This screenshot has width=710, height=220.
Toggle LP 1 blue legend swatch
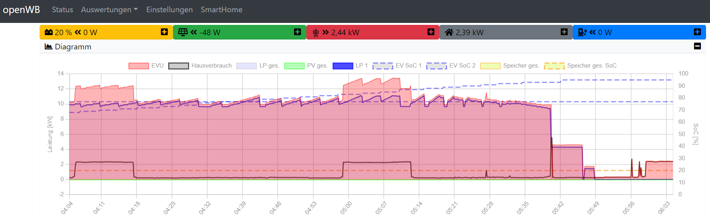coord(343,66)
